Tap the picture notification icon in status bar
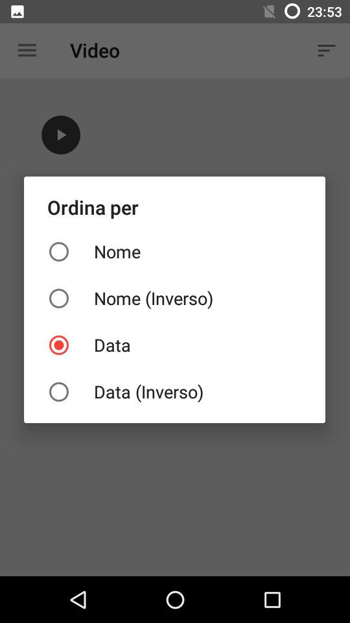 click(17, 12)
